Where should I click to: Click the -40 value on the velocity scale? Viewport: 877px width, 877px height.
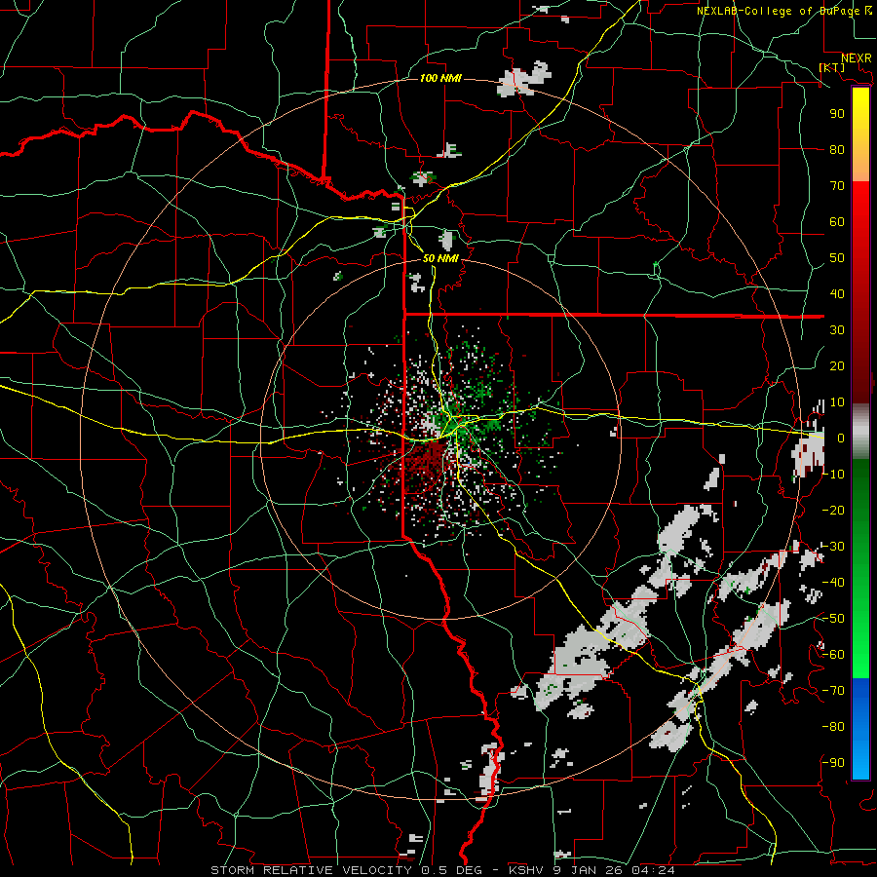coord(833,583)
